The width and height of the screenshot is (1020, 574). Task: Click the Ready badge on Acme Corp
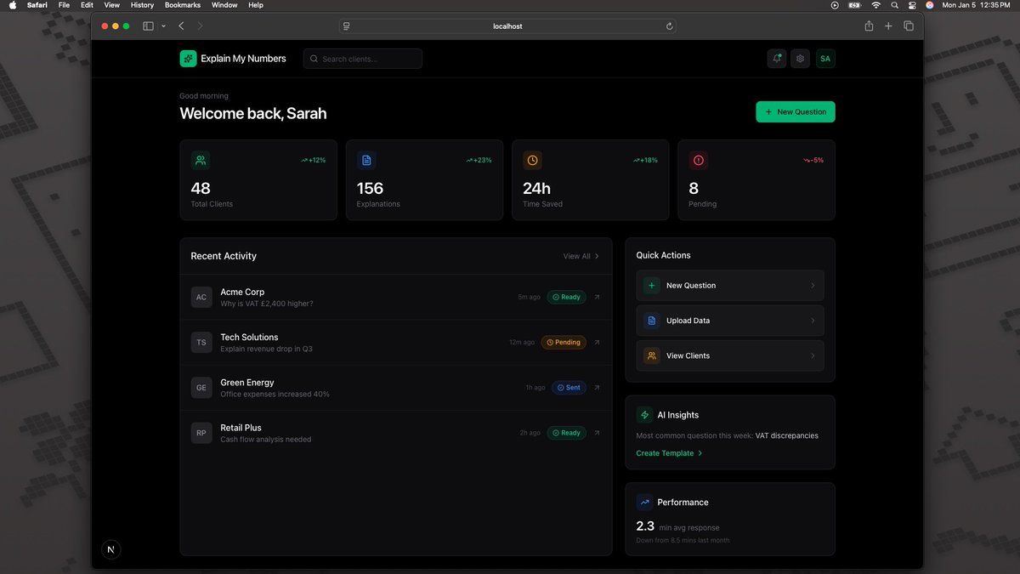(x=566, y=297)
